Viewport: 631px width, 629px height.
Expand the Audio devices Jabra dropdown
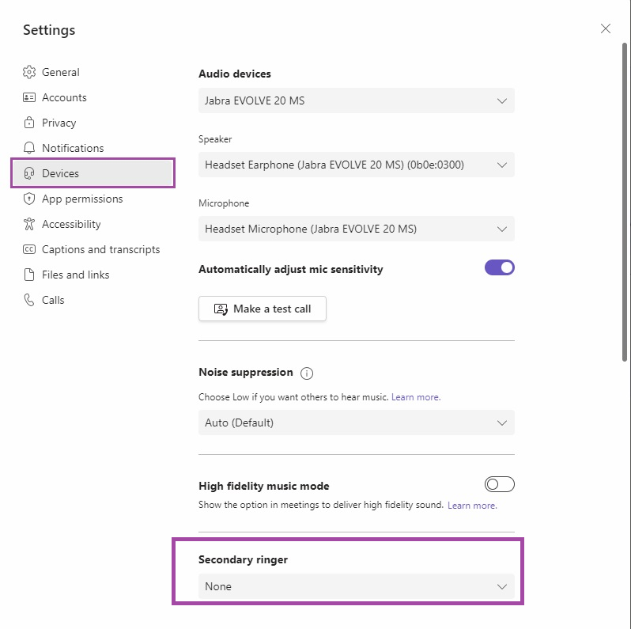[x=356, y=100]
